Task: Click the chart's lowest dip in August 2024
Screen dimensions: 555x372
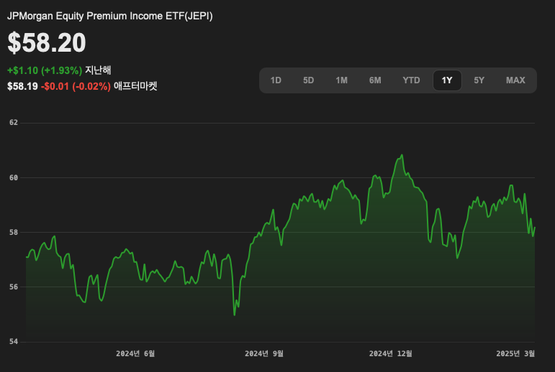Action: (235, 315)
